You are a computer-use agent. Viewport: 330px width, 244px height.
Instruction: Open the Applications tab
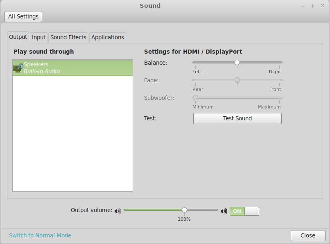(x=108, y=38)
